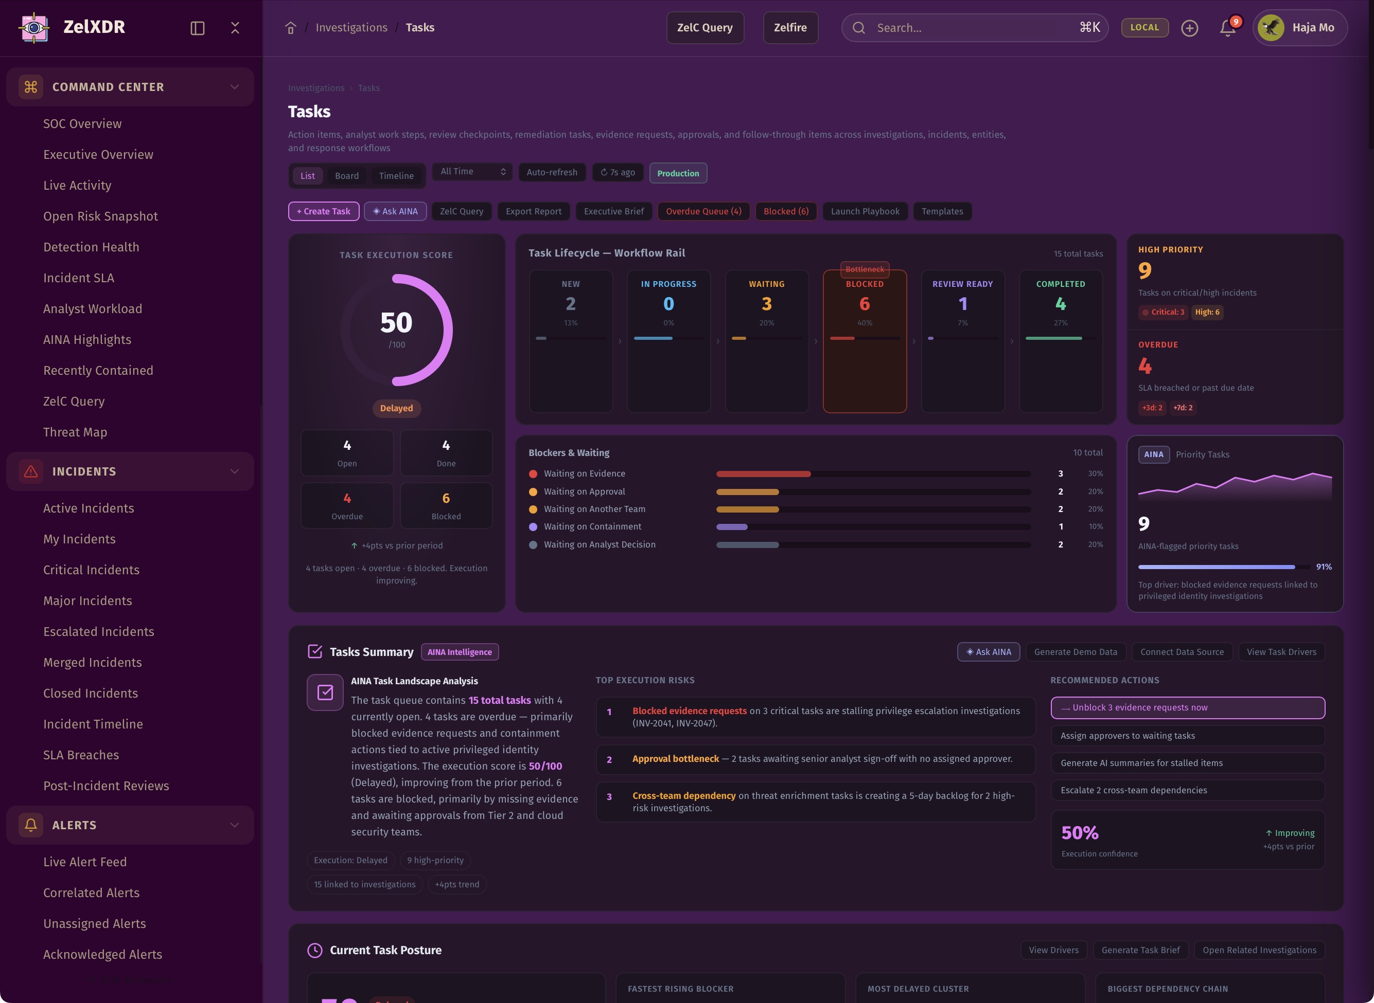The width and height of the screenshot is (1374, 1003).
Task: Toggle the Auto-refresh option
Action: [552, 172]
